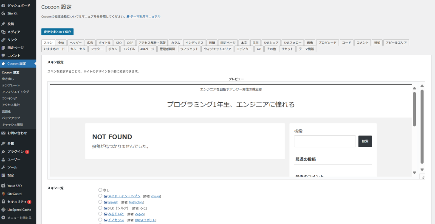
Task: Open the SNSシェア tab
Action: 271,43
